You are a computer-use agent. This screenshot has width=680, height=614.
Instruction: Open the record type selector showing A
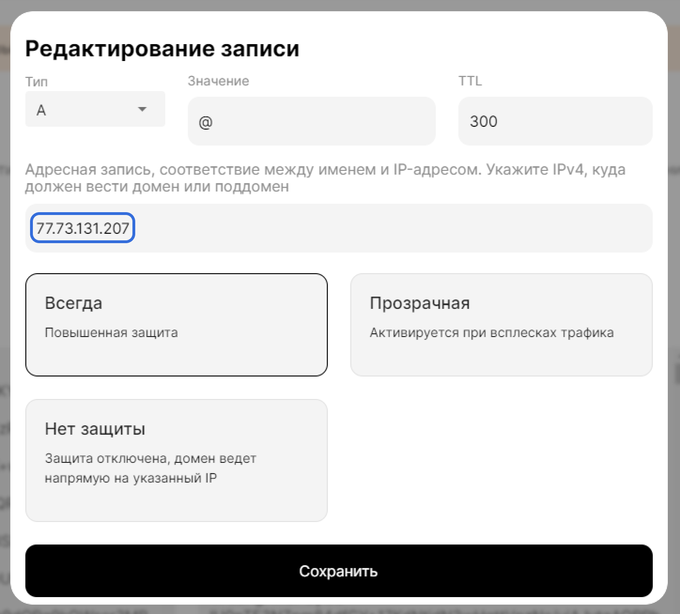click(85, 109)
